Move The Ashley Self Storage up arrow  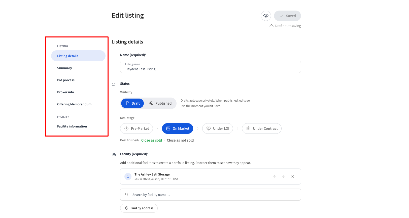pos(275,177)
